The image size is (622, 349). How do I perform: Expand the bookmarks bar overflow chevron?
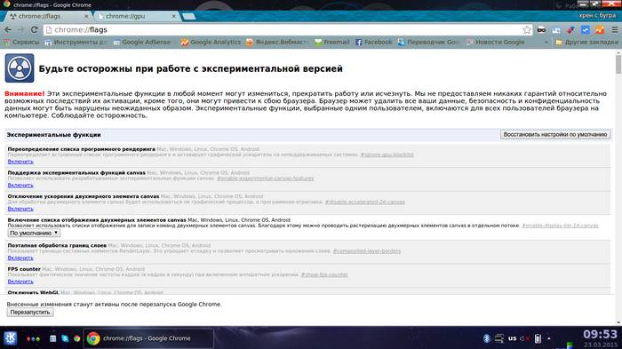[x=546, y=42]
